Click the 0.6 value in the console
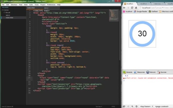This screenshot has width=173, height=108. click(126, 76)
